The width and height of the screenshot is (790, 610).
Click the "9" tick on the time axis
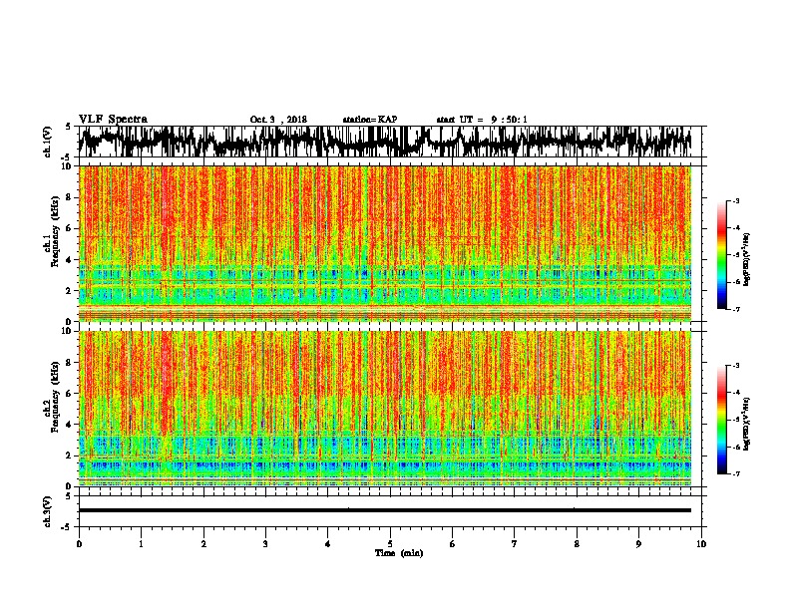click(638, 544)
